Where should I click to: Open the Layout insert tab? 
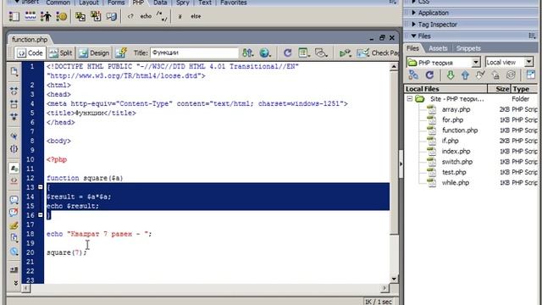click(88, 3)
